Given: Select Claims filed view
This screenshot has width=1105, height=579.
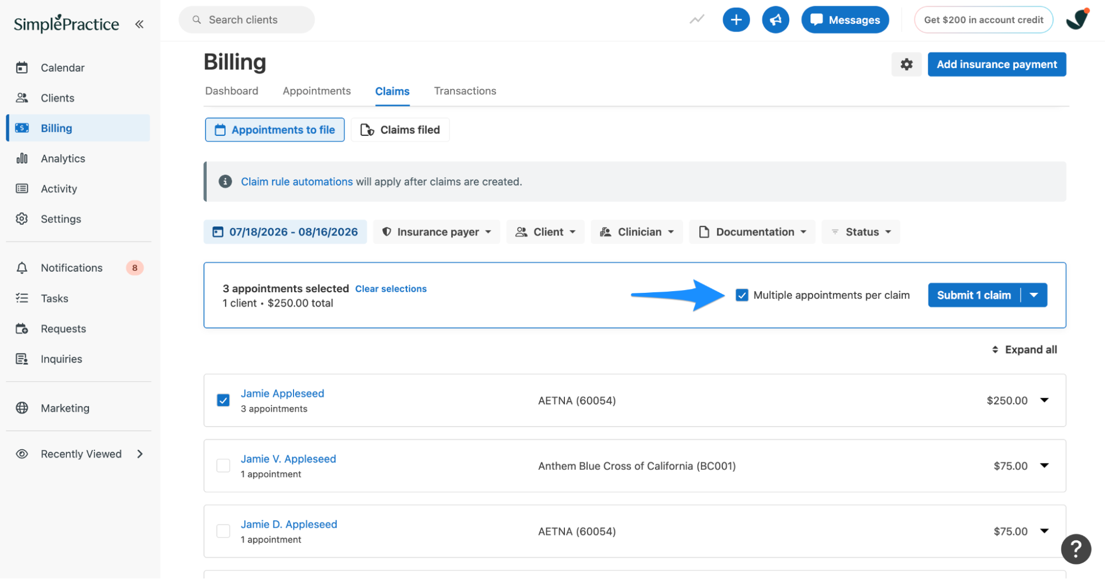Looking at the screenshot, I should tap(400, 130).
